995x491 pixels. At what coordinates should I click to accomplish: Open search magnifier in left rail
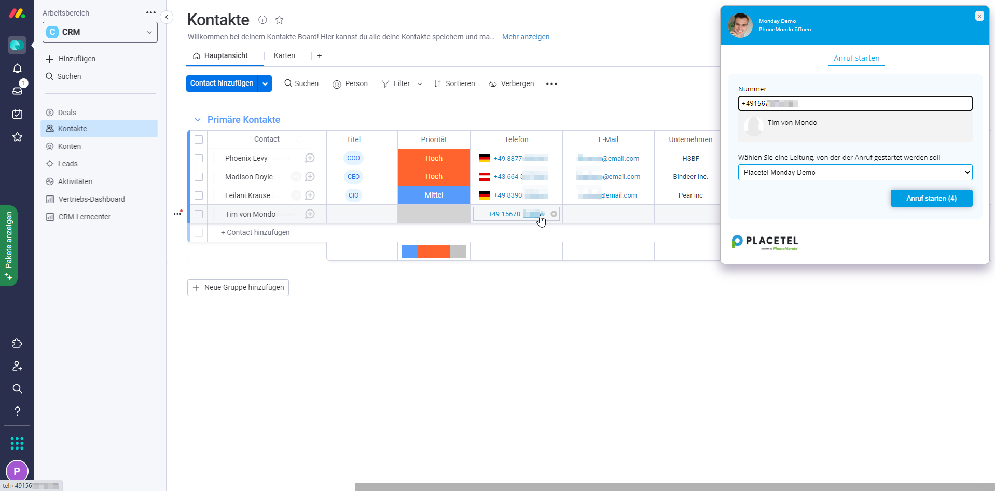click(17, 389)
